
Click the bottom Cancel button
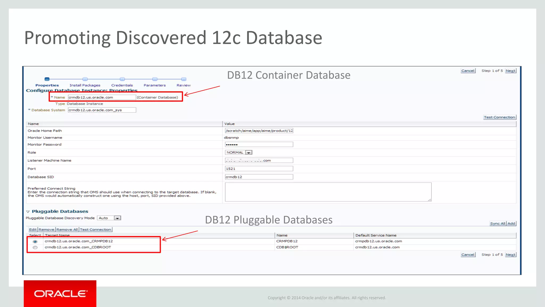(468, 255)
